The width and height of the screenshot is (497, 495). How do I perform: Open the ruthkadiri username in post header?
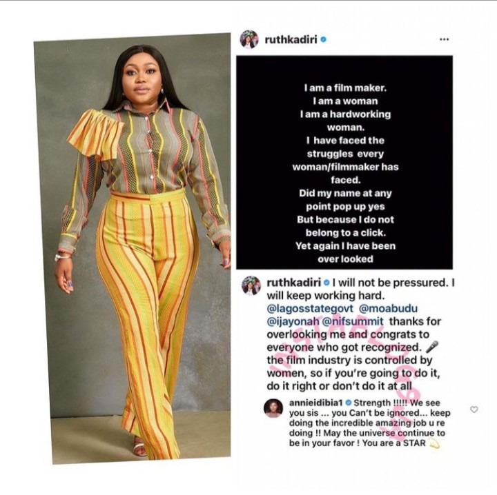(291, 40)
